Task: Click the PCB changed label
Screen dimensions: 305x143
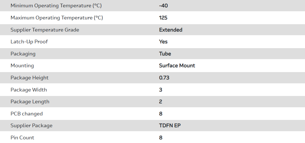Action: [x=27, y=114]
